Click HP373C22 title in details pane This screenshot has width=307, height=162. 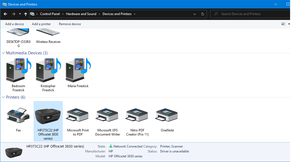[55, 146]
